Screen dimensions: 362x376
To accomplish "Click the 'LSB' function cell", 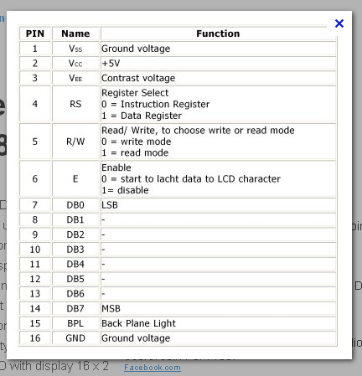I will click(218, 205).
